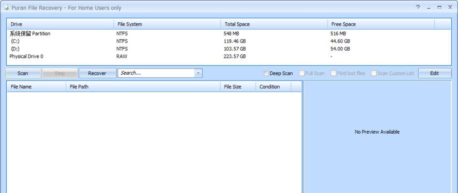Click the 103.57 GB total space value

234,49
